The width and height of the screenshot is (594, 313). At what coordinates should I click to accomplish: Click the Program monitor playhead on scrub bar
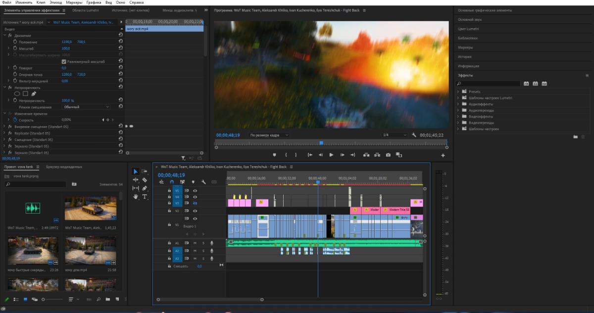click(321, 143)
